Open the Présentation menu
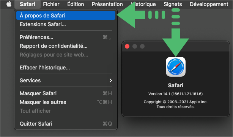The height and width of the screenshot is (137, 233). coord(107,4)
